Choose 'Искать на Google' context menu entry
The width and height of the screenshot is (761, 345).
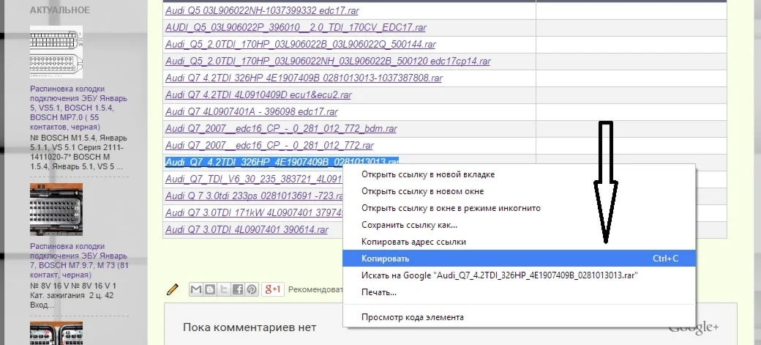[519, 275]
